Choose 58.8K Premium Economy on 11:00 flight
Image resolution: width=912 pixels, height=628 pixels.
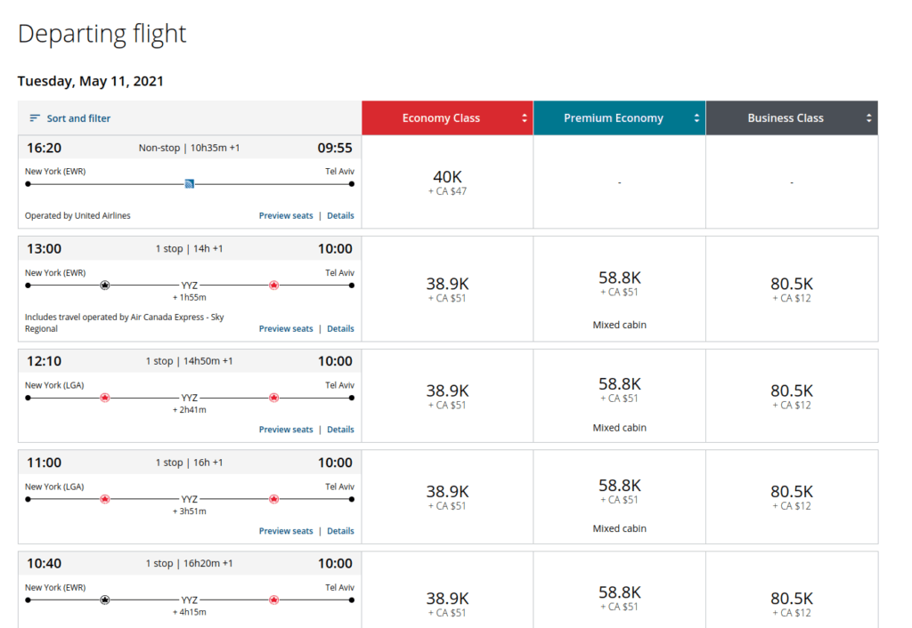(x=620, y=496)
